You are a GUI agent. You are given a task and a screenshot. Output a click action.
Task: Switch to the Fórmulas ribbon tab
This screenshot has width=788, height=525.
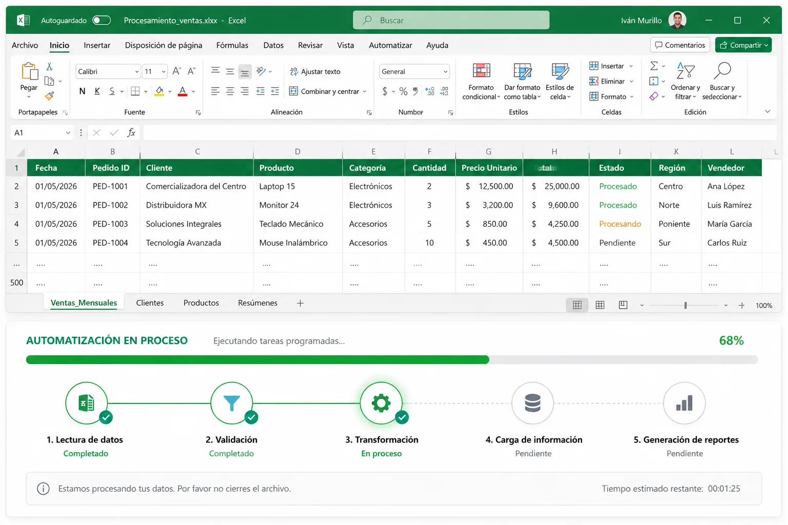[x=232, y=45]
